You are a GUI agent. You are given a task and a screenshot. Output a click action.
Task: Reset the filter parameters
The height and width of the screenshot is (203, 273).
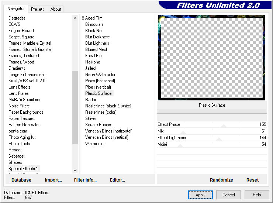click(252, 180)
